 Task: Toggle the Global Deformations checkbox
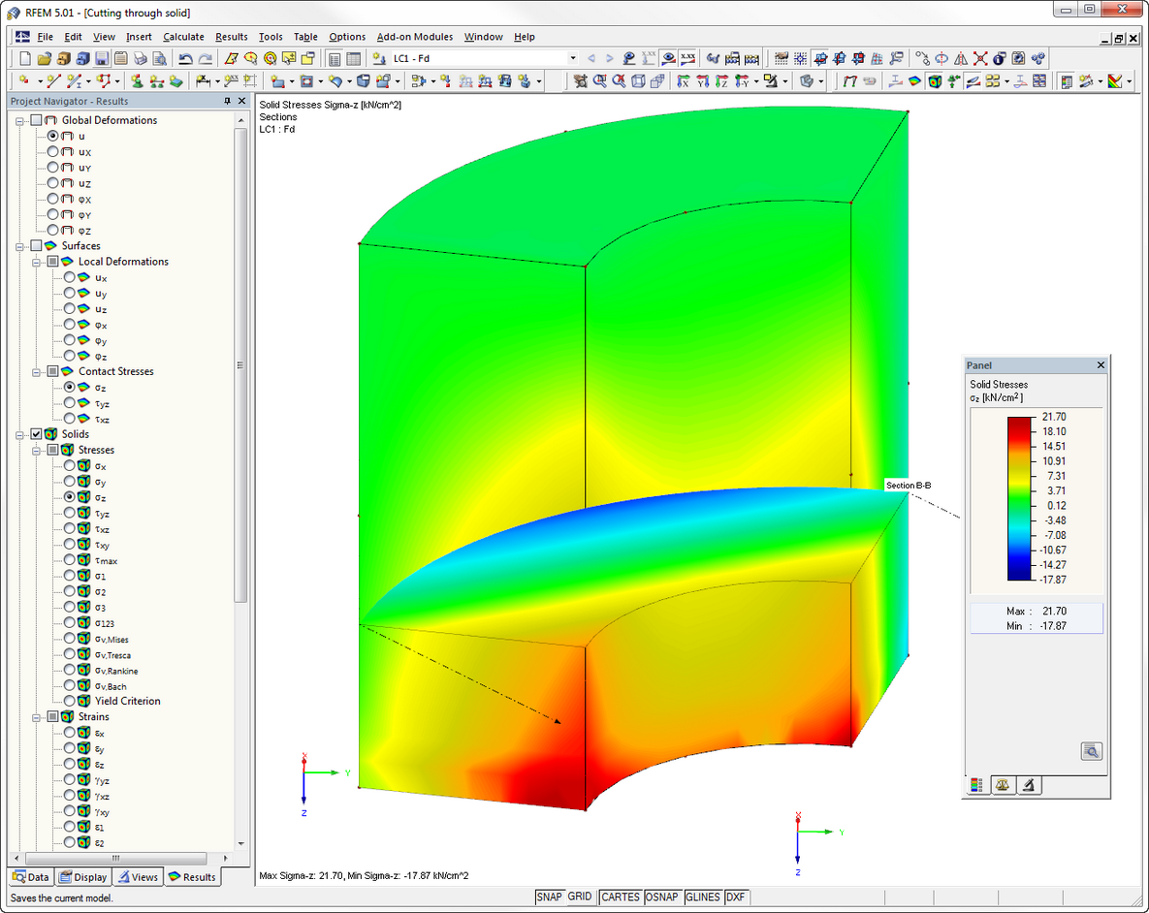click(36, 120)
